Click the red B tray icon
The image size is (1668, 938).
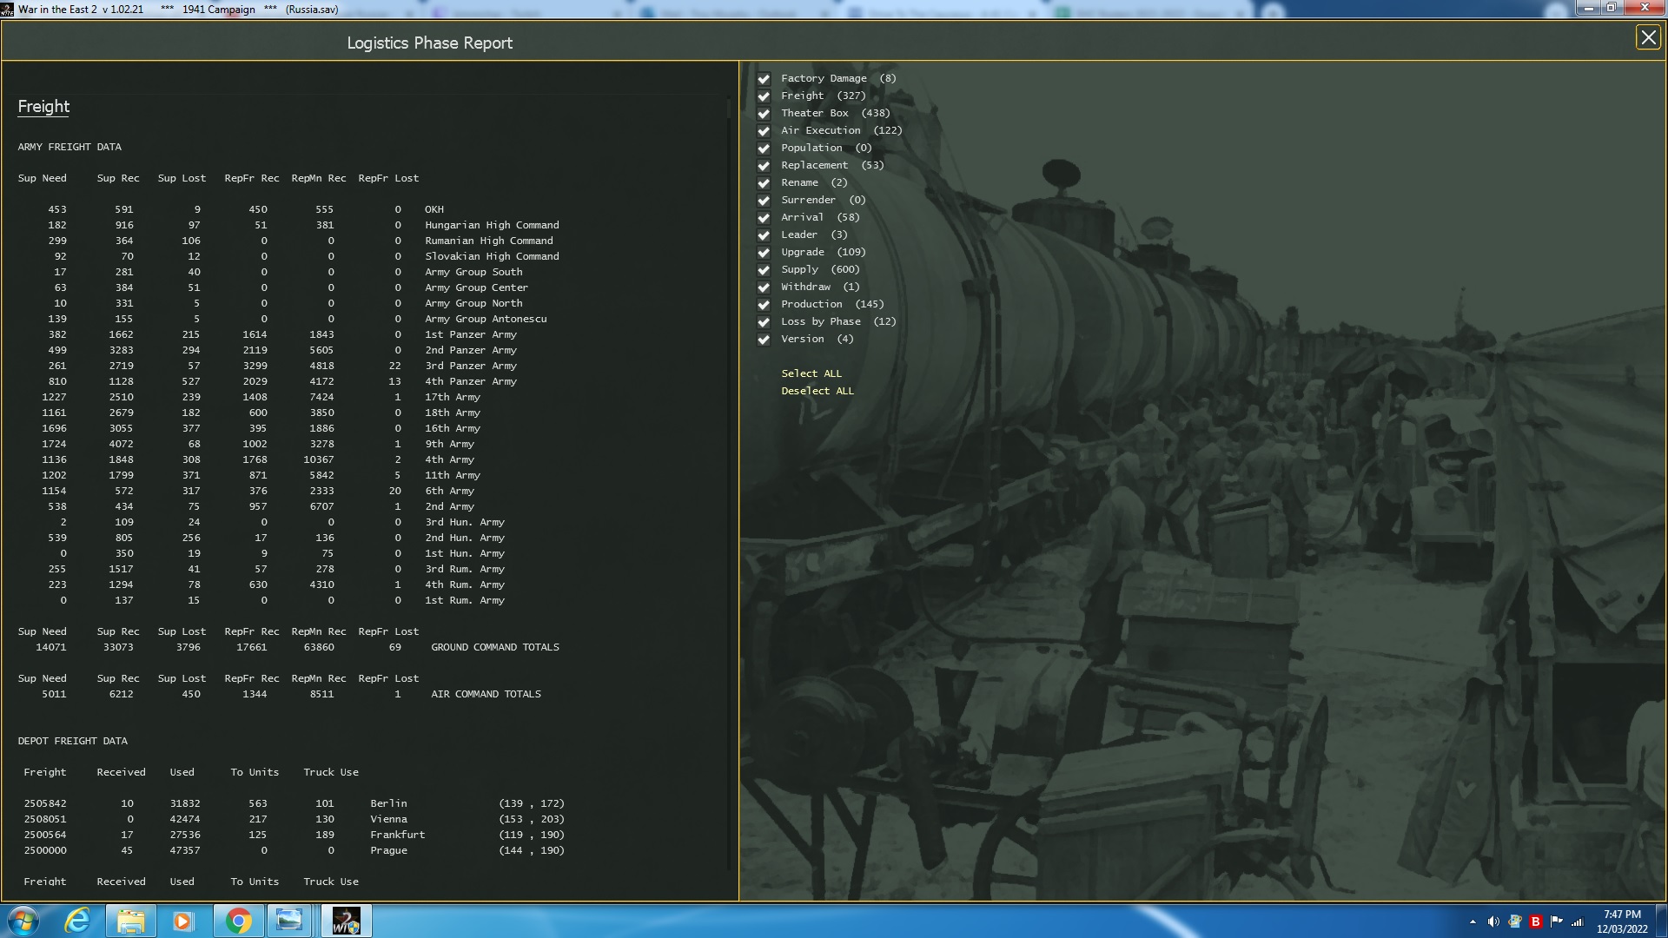point(1535,921)
